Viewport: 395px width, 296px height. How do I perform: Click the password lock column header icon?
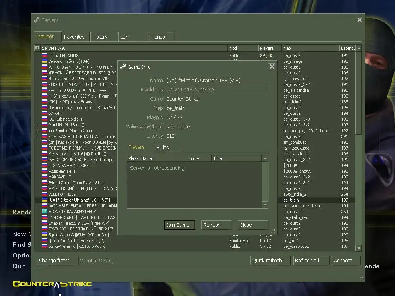coord(37,48)
